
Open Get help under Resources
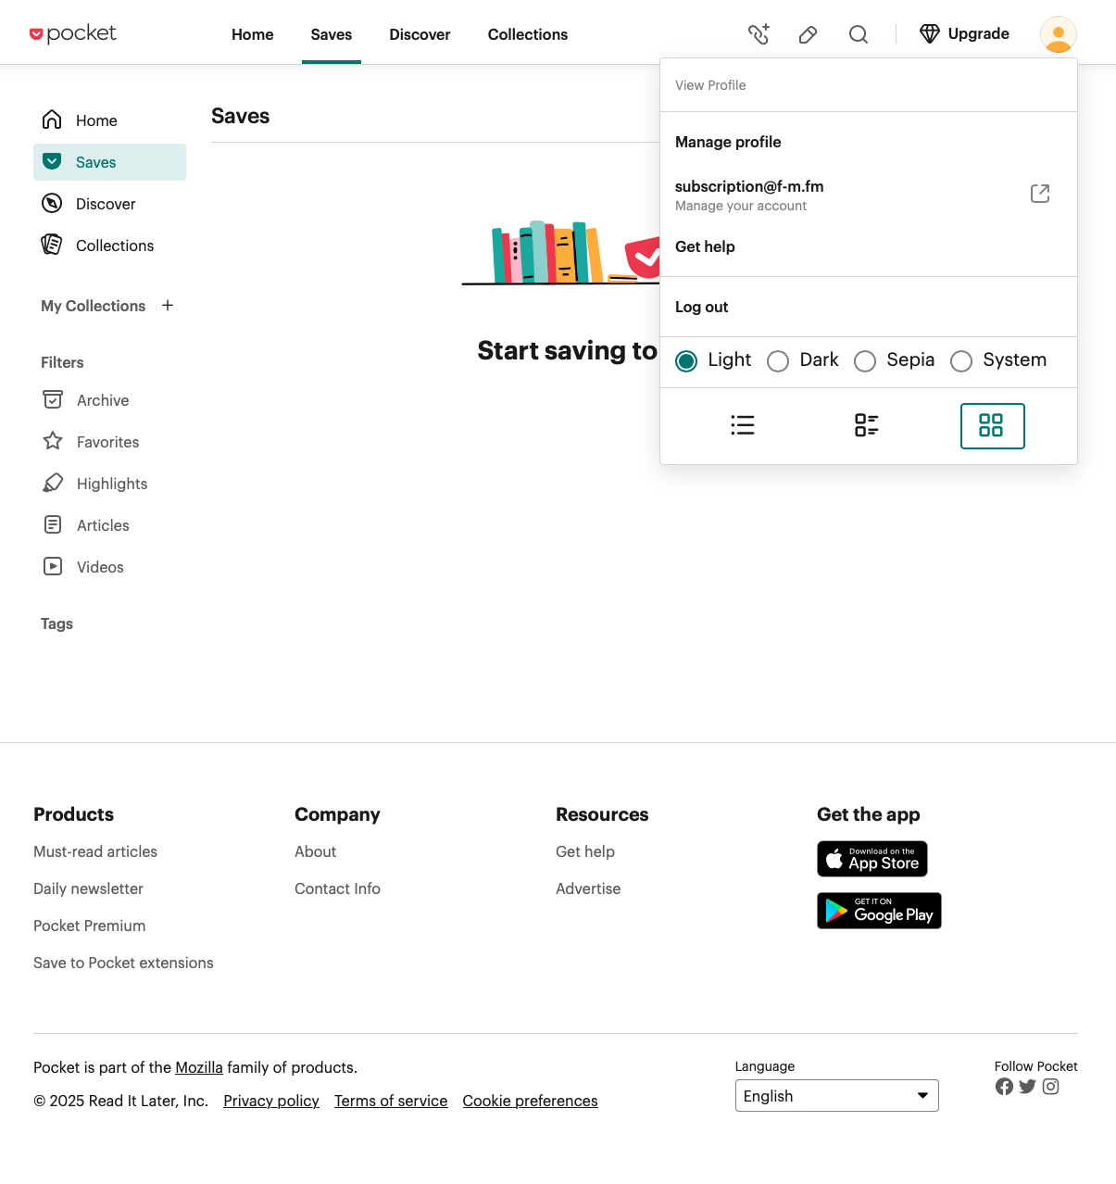[x=585, y=851]
